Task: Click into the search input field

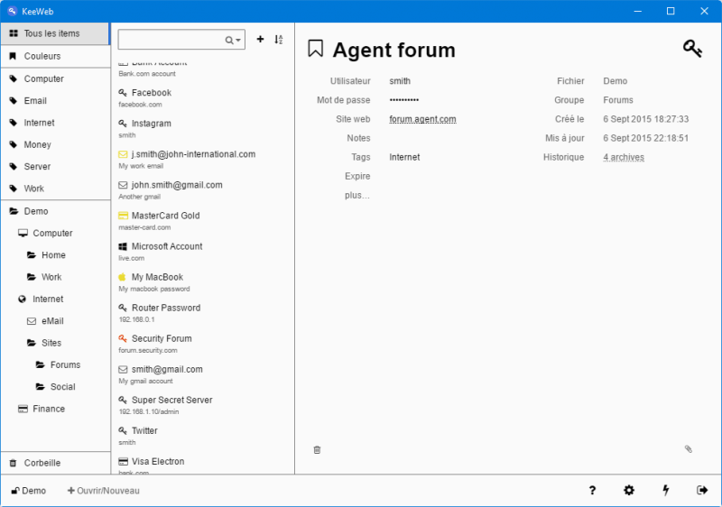Action: coord(171,40)
